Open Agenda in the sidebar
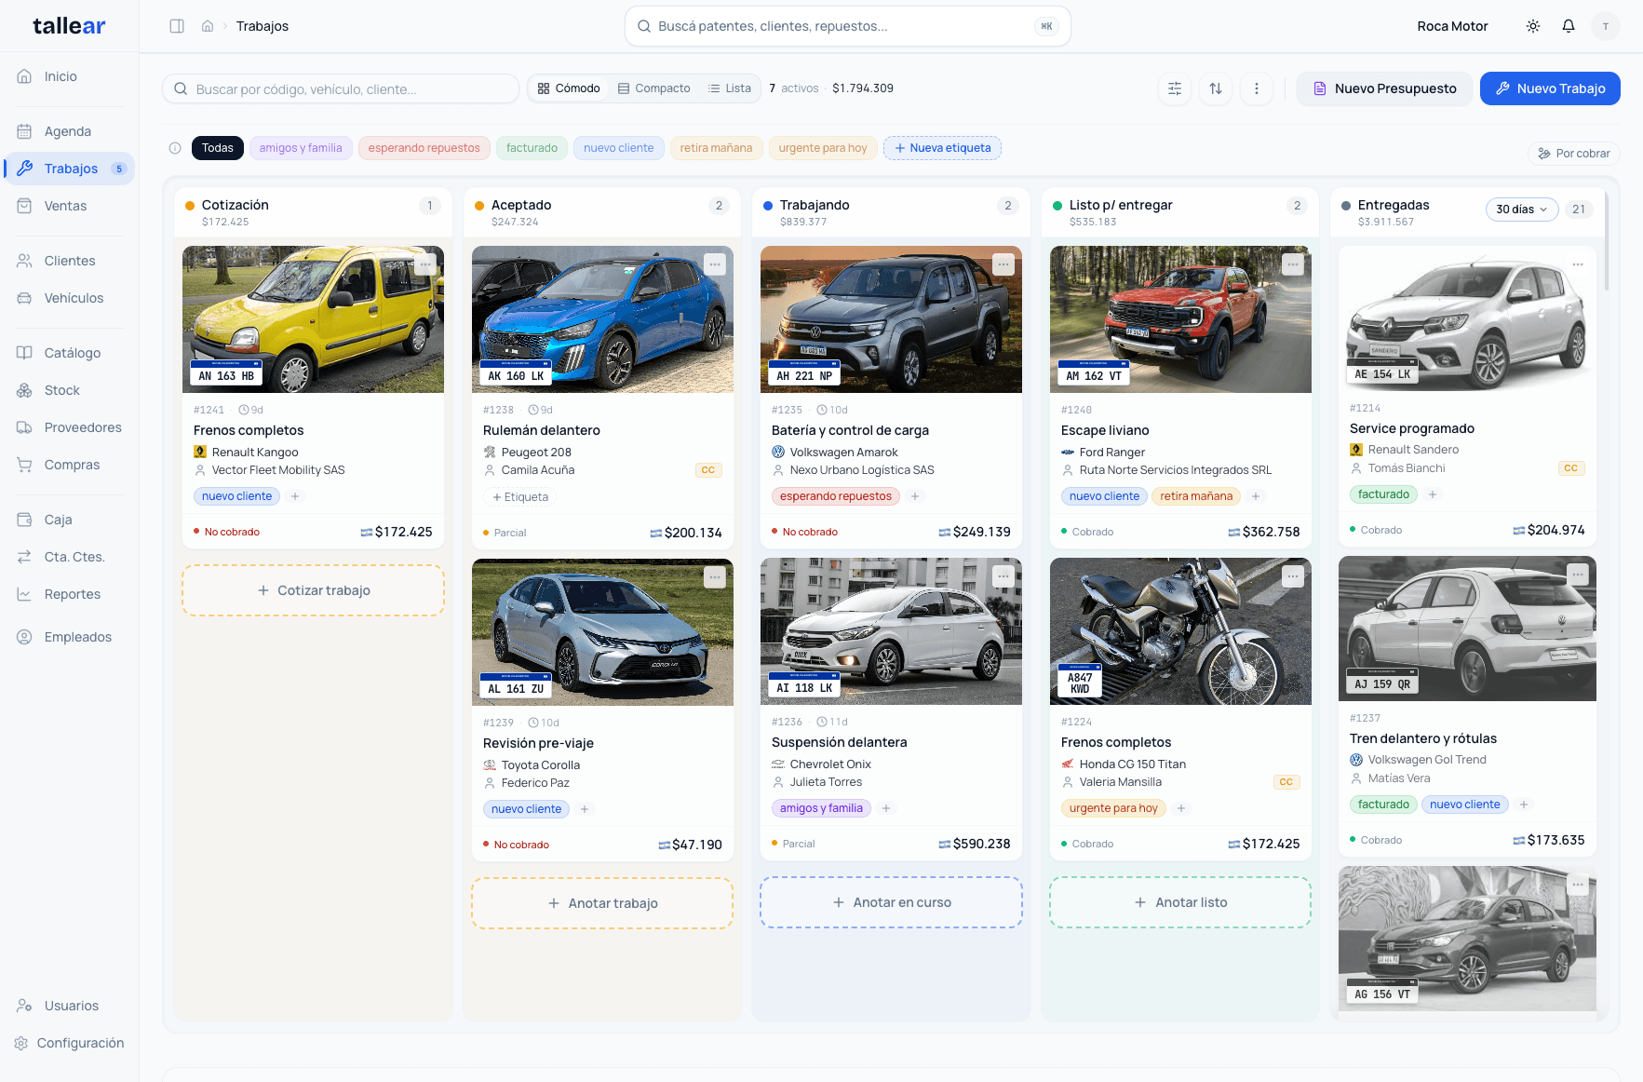 70,131
